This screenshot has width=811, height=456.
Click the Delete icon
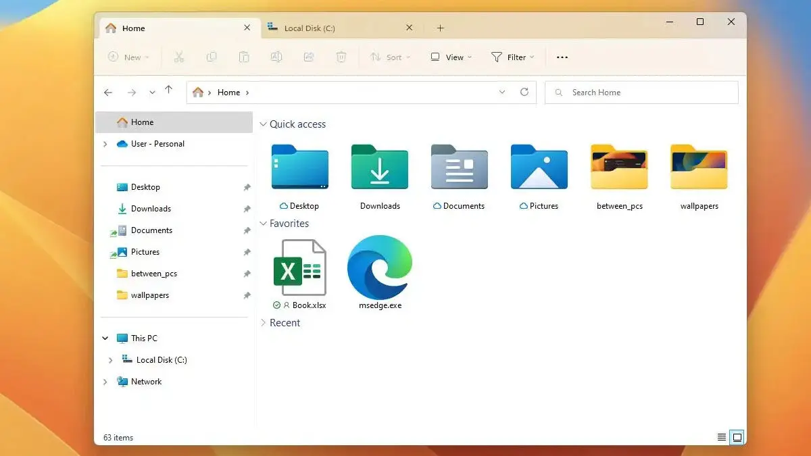(341, 57)
